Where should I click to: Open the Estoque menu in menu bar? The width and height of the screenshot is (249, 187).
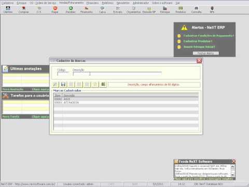(22, 3)
